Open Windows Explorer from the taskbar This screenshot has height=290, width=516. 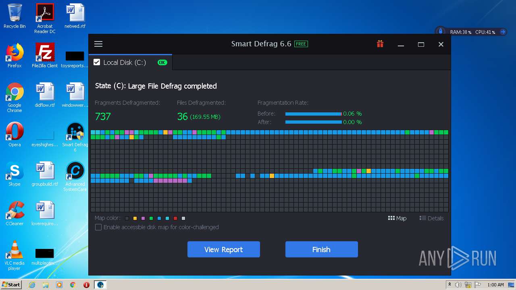[46, 285]
